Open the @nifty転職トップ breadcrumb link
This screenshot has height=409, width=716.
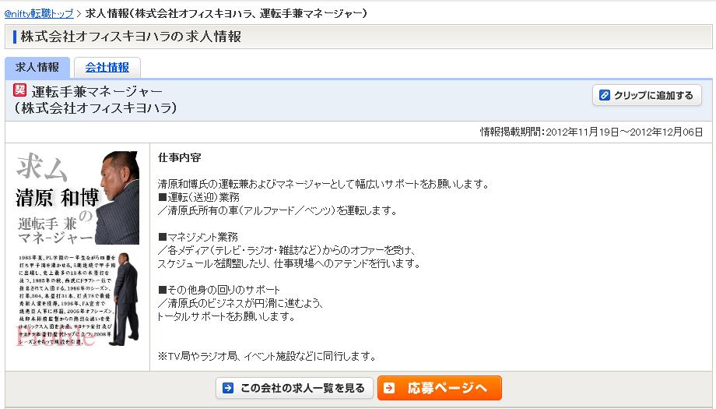click(39, 14)
